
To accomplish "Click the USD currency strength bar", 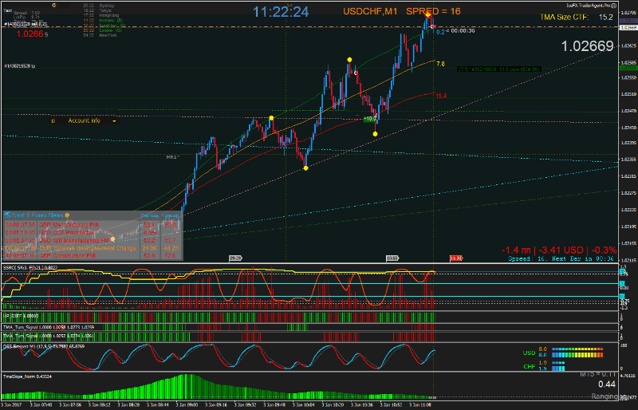I will 577,353.
